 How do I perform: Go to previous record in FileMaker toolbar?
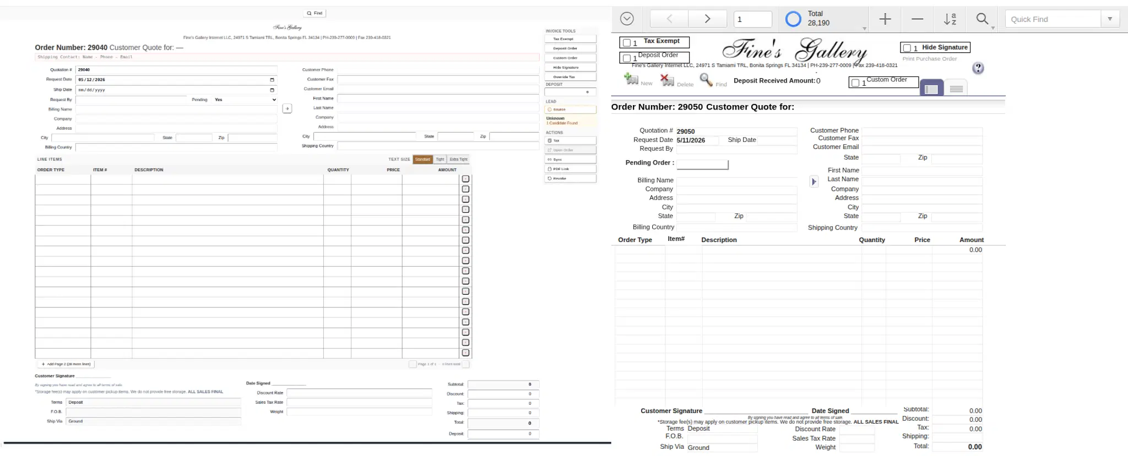pyautogui.click(x=669, y=19)
